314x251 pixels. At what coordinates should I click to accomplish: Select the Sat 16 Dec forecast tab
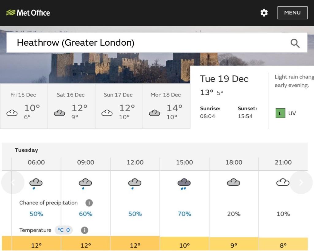(71, 106)
